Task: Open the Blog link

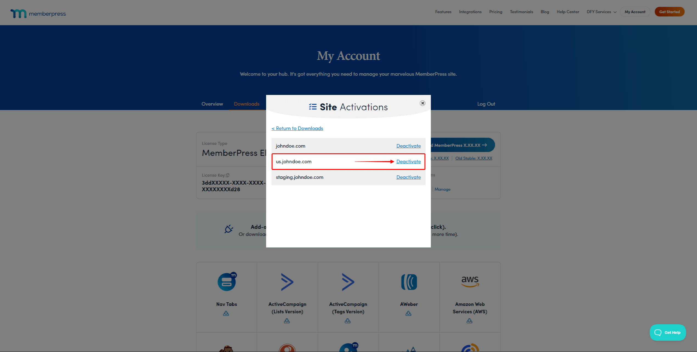Action: pyautogui.click(x=545, y=12)
